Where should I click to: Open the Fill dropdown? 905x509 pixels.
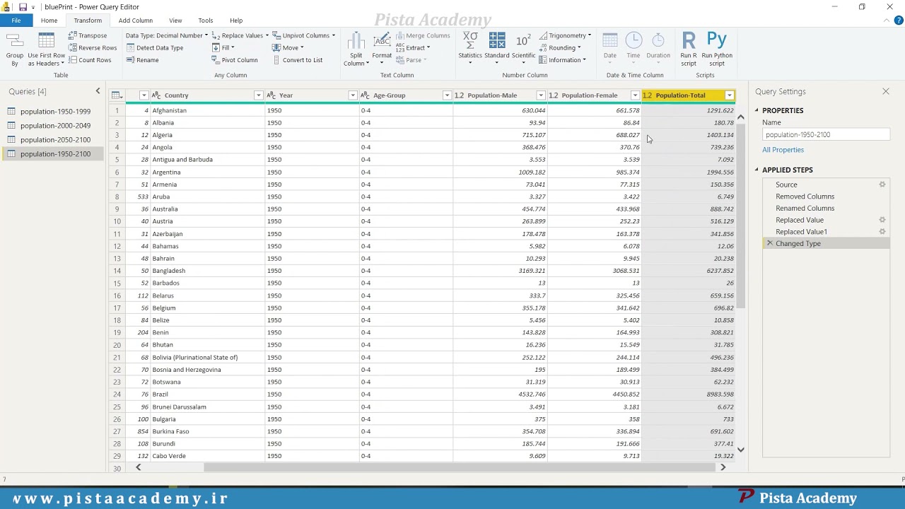pyautogui.click(x=223, y=47)
